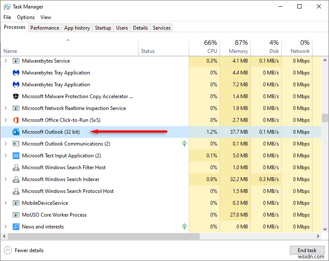Click the Office icon for Click-to-Run (SxS)

tap(16, 120)
